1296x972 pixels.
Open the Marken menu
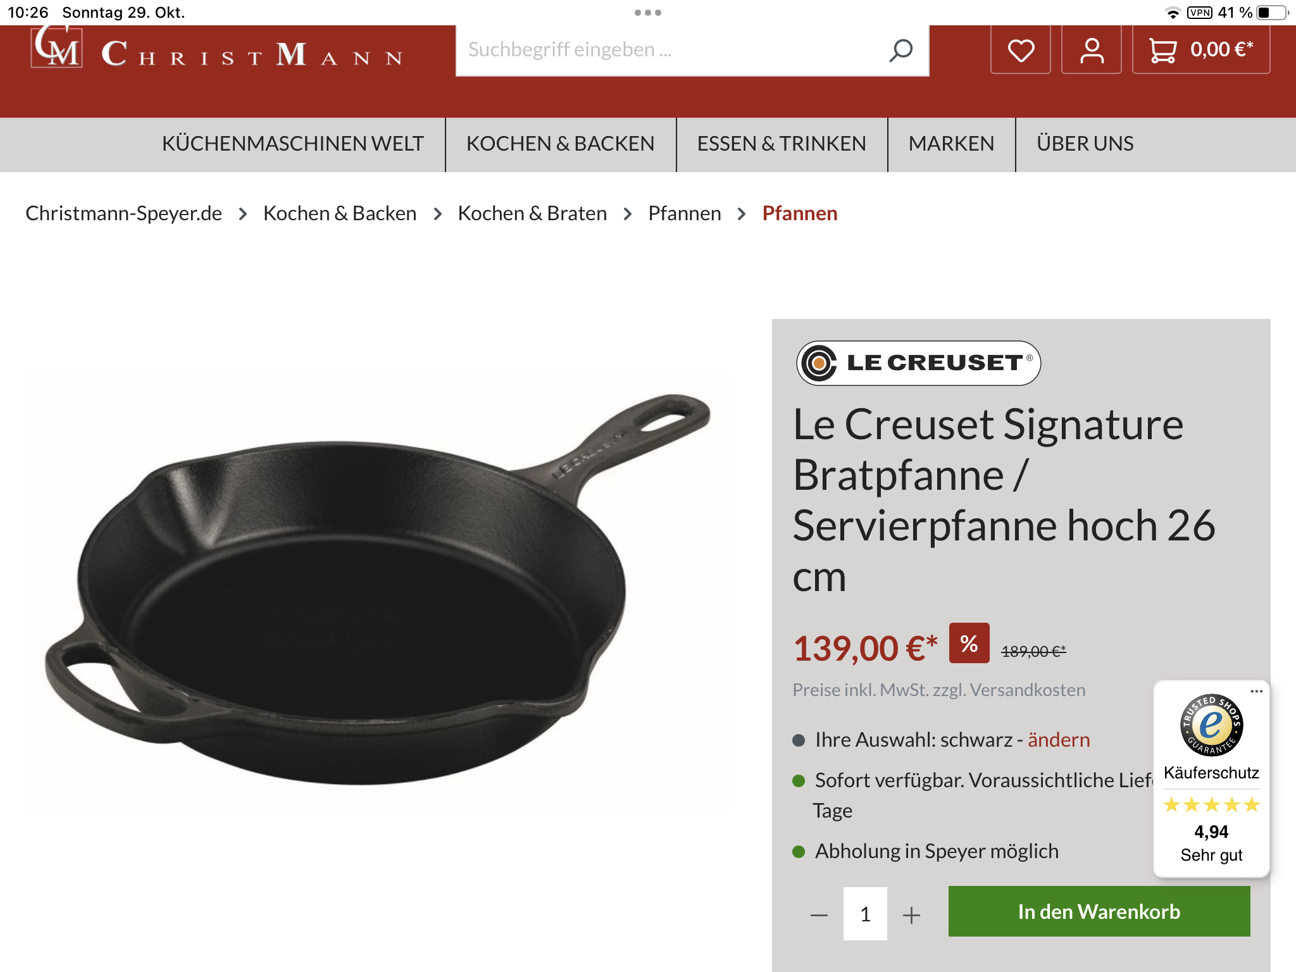click(951, 144)
